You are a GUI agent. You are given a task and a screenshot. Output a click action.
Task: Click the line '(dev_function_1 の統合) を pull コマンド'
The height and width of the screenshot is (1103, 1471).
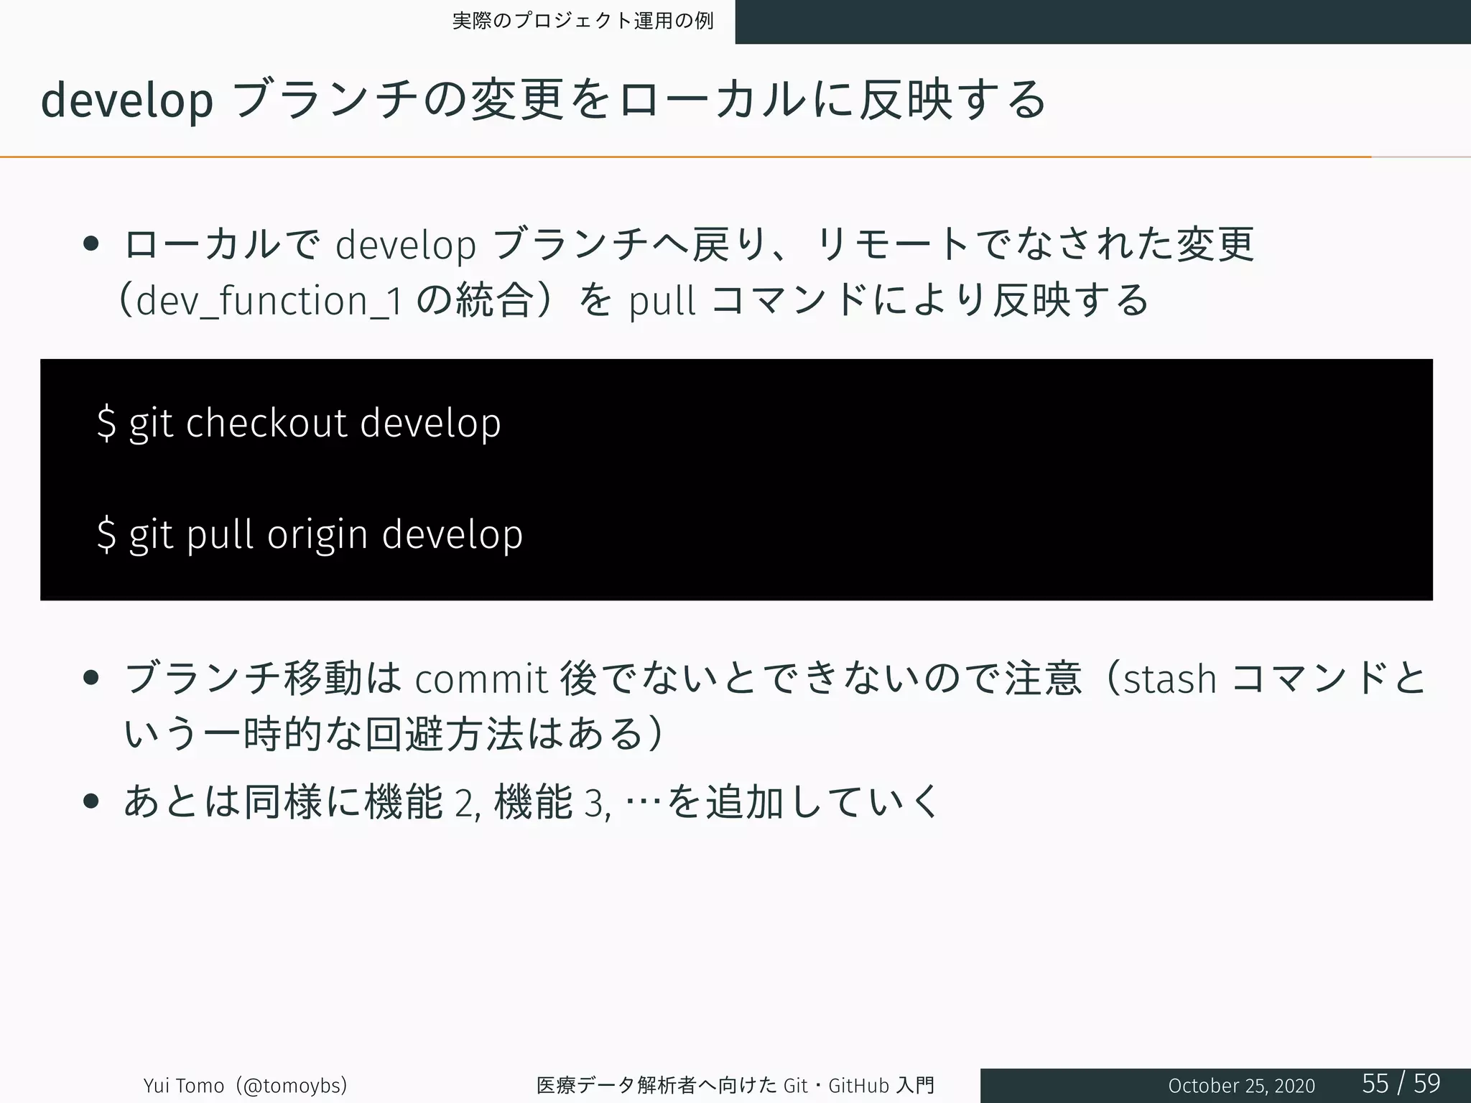click(x=634, y=299)
